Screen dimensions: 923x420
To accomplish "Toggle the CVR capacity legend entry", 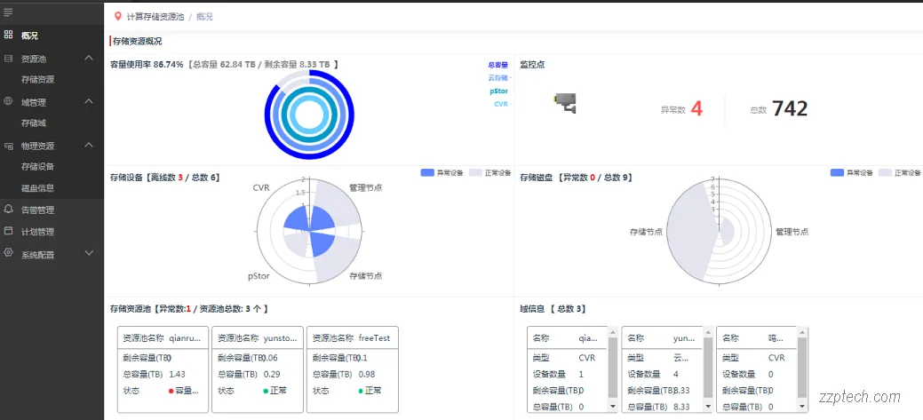I will pyautogui.click(x=501, y=104).
